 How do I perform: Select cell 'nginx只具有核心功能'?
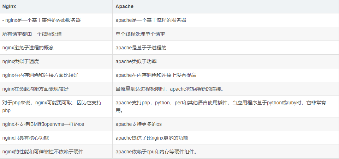56,138
